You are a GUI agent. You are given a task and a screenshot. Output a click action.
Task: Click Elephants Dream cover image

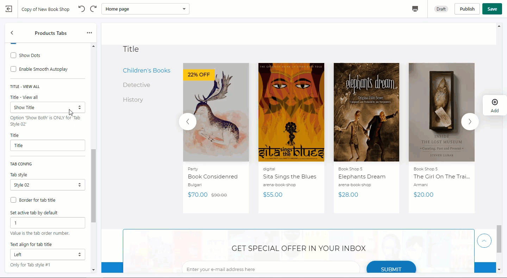pos(367,112)
